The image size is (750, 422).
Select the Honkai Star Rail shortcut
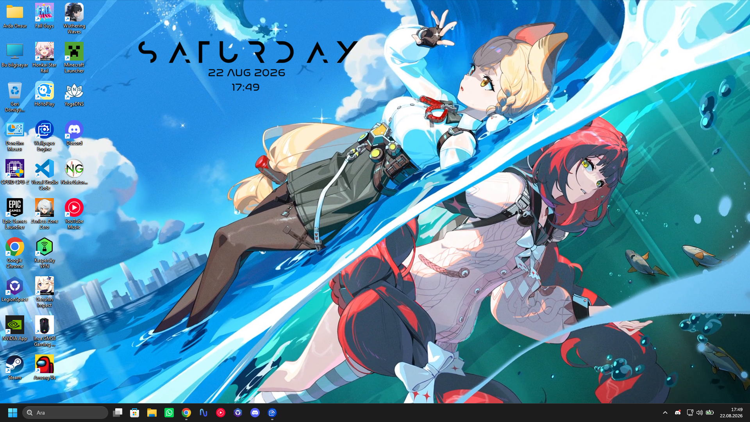point(45,57)
